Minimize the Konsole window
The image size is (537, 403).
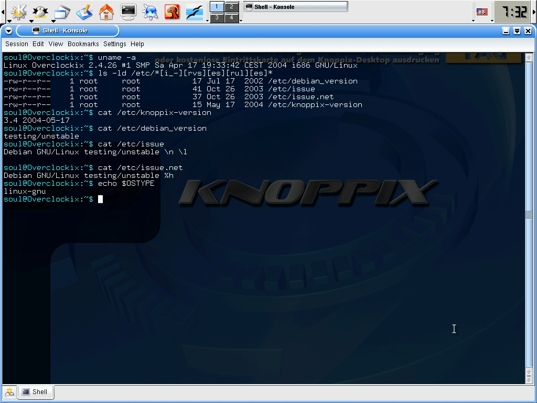point(506,31)
